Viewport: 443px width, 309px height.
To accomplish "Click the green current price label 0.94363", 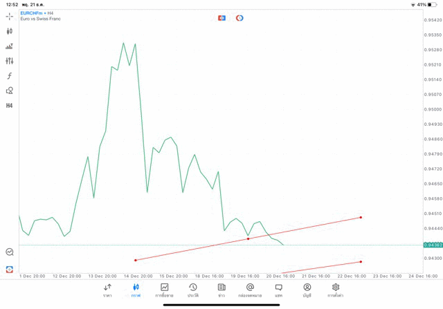I will [x=433, y=245].
